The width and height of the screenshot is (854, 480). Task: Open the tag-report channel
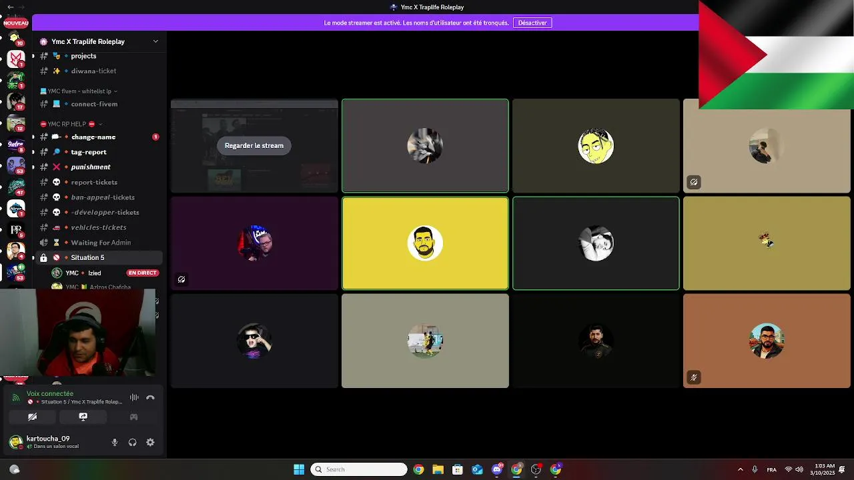99,152
